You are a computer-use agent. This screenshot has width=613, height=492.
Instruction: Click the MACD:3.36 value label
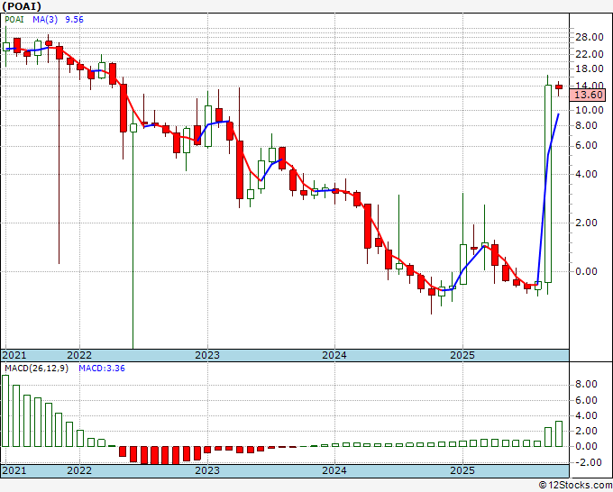coord(102,369)
